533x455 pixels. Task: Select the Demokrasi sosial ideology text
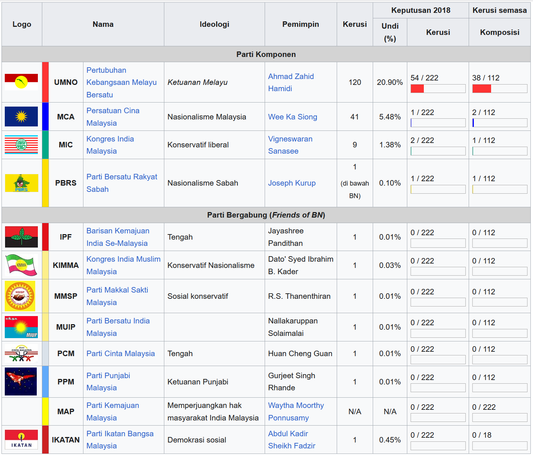point(197,440)
